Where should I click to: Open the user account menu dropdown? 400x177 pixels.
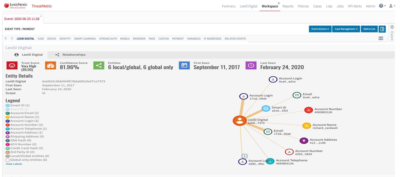click(391, 6)
